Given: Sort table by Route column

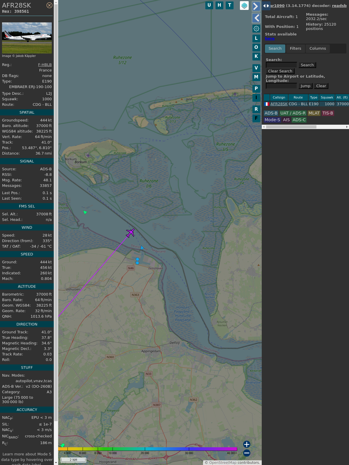Looking at the screenshot, I should coord(298,98).
